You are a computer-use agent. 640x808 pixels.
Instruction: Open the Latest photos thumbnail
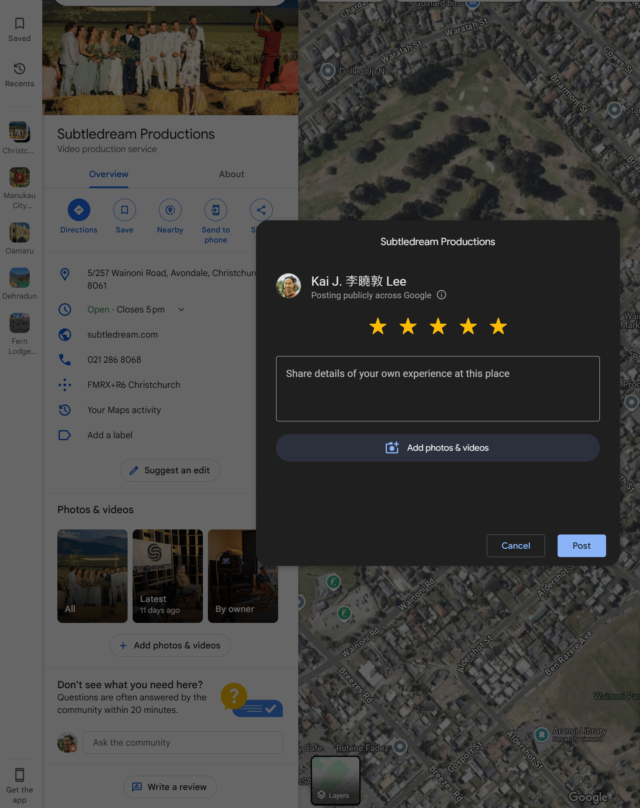(x=168, y=576)
